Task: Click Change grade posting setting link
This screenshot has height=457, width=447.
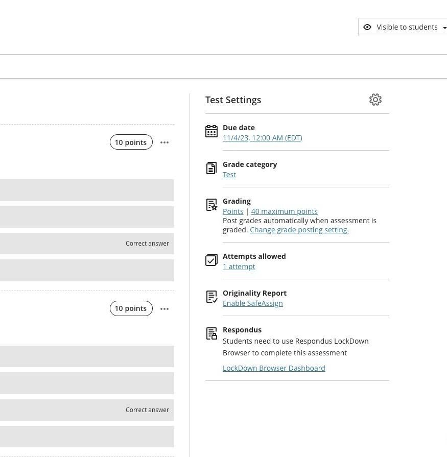Action: pos(299,230)
